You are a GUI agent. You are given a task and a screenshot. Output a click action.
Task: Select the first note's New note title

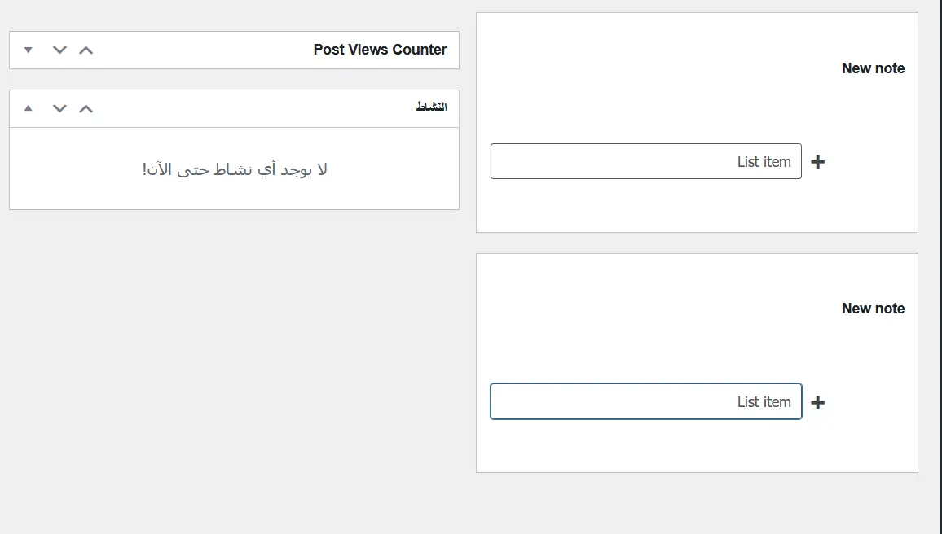[x=873, y=68]
